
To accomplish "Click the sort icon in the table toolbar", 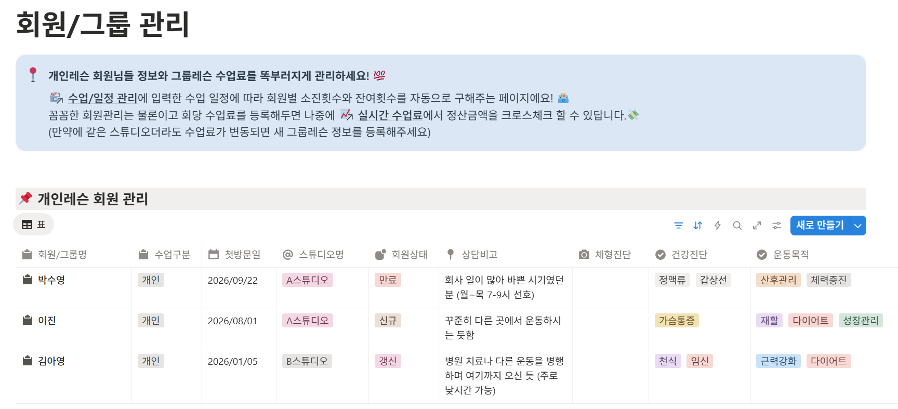I will point(698,226).
